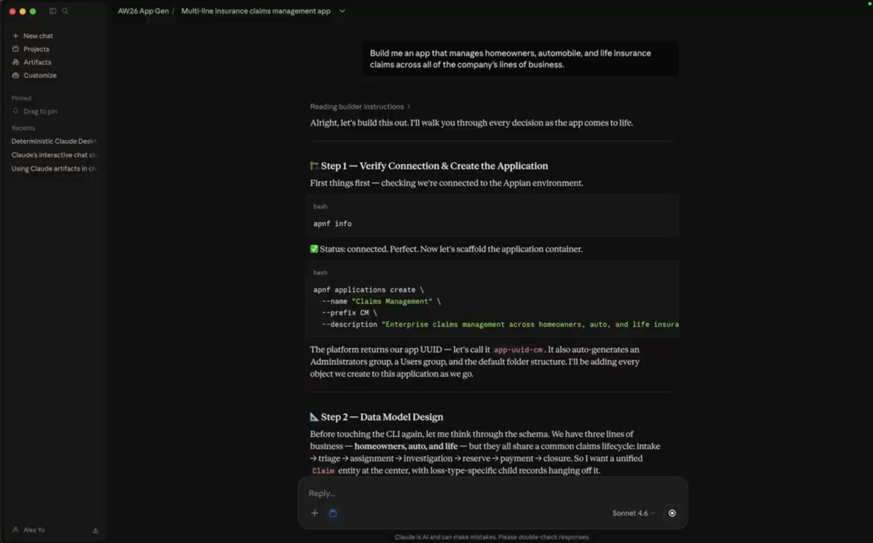This screenshot has height=543, width=873.
Task: Click the user avatar icon beside Alex Yu
Action: point(16,530)
